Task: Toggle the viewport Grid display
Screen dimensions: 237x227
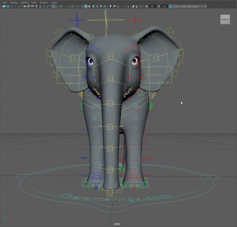Action: click(x=53, y=6)
